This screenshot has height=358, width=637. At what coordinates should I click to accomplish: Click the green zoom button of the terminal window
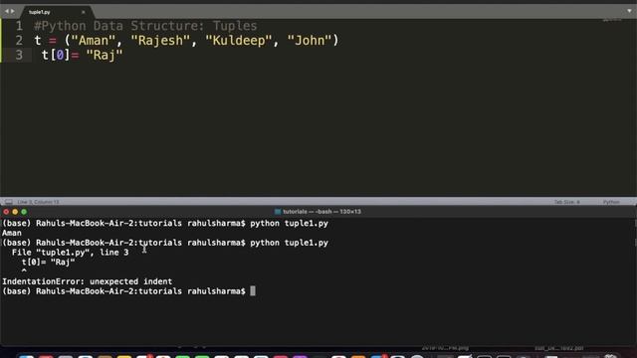pyautogui.click(x=24, y=212)
